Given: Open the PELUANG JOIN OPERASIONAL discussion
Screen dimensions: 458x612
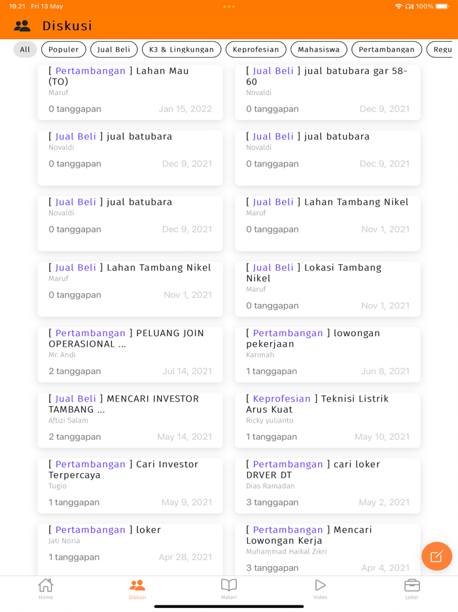Looking at the screenshot, I should pos(130,354).
